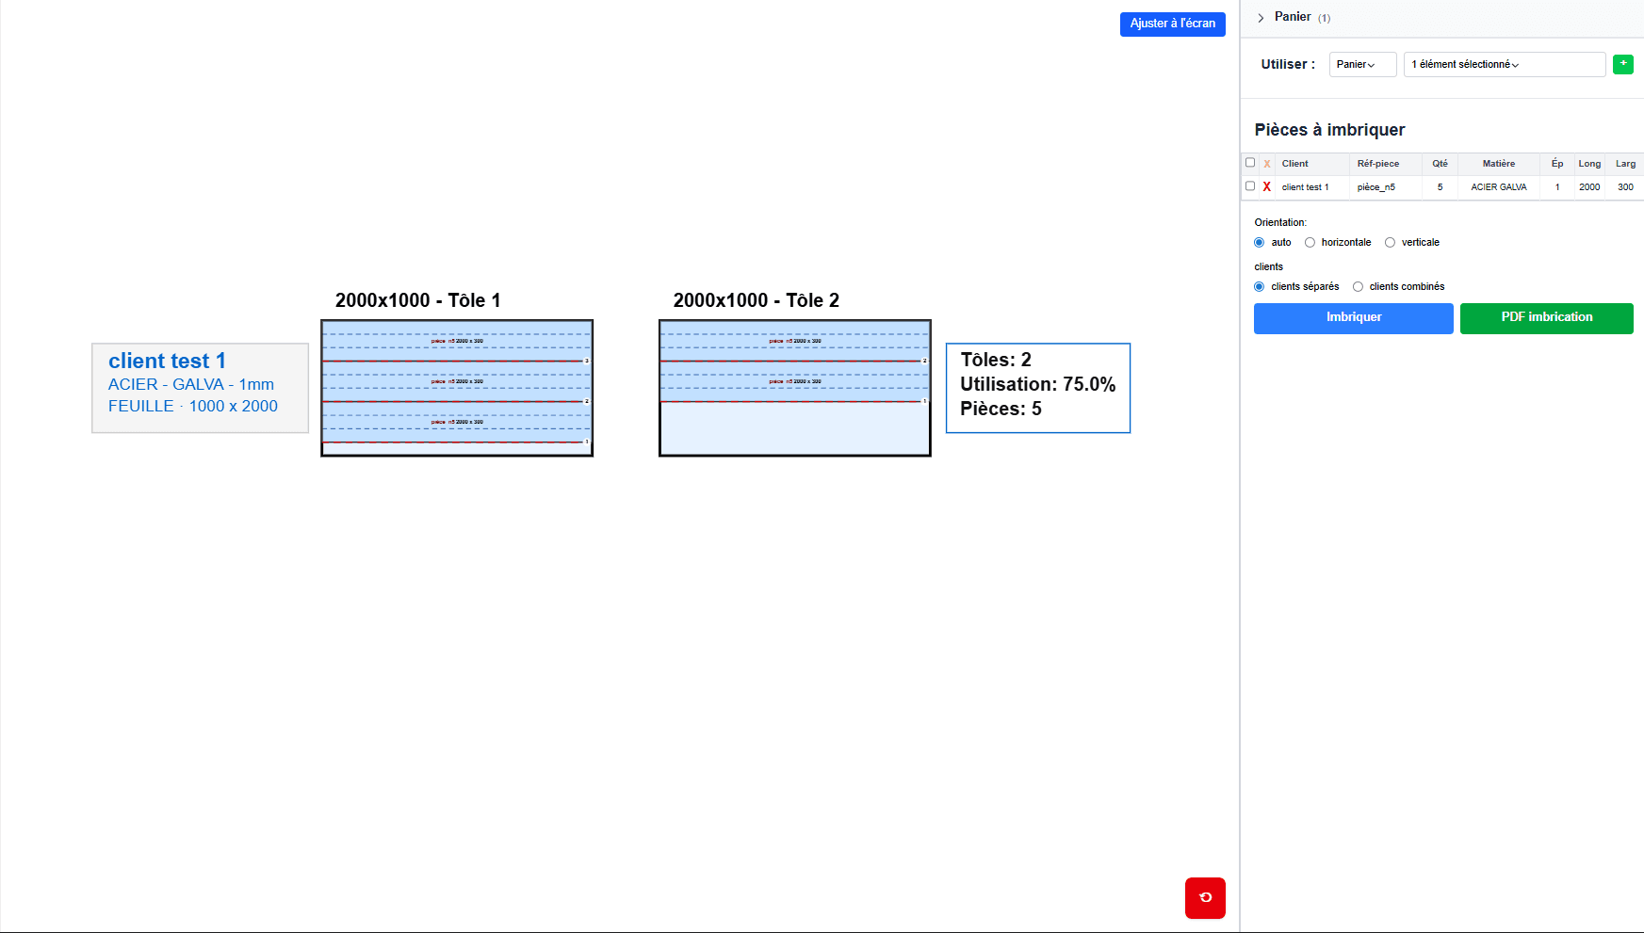Open the Panier source dropdown
This screenshot has width=1644, height=933.
point(1362,64)
